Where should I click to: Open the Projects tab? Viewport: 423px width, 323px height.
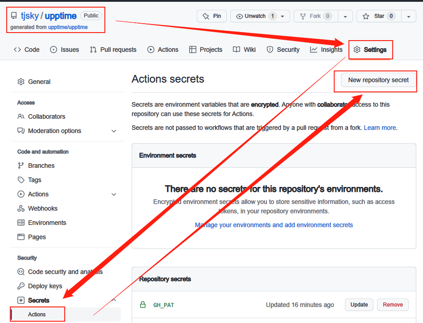(206, 50)
